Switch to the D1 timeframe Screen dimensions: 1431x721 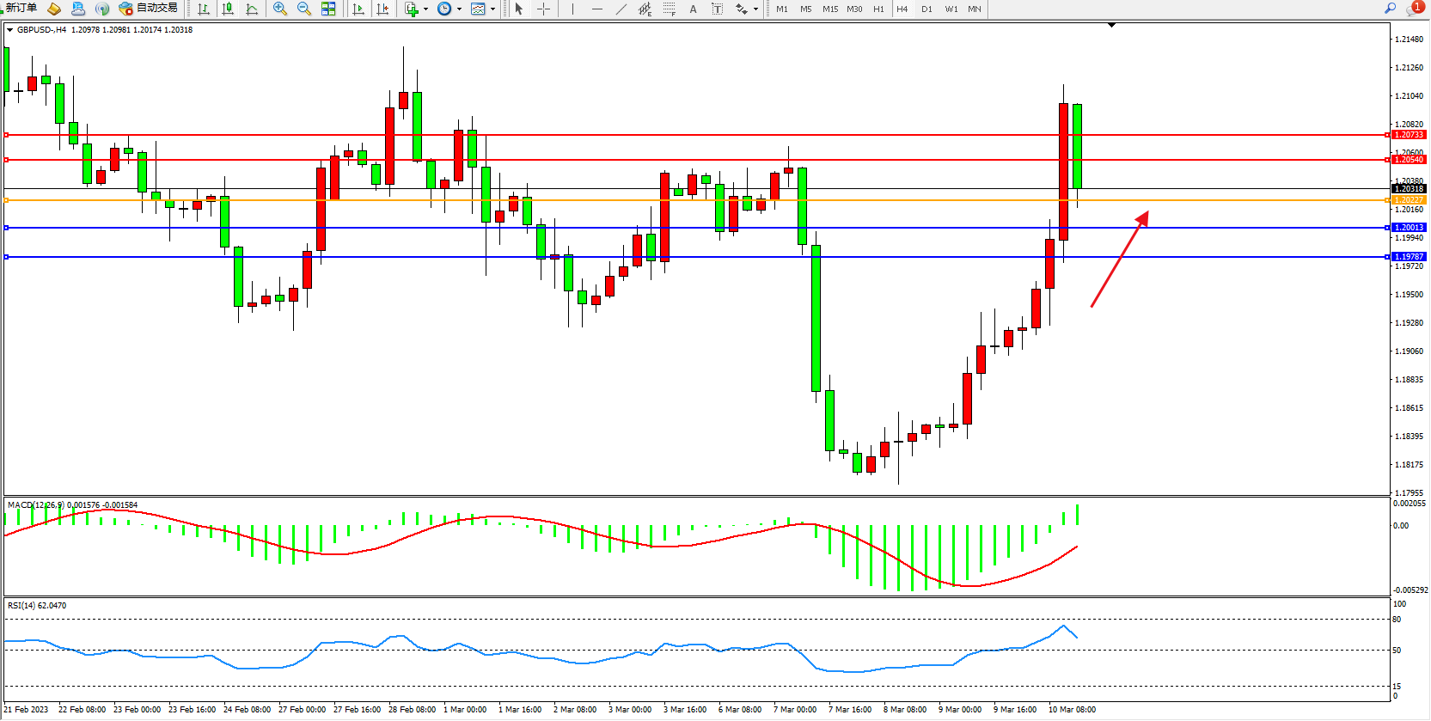(x=926, y=9)
